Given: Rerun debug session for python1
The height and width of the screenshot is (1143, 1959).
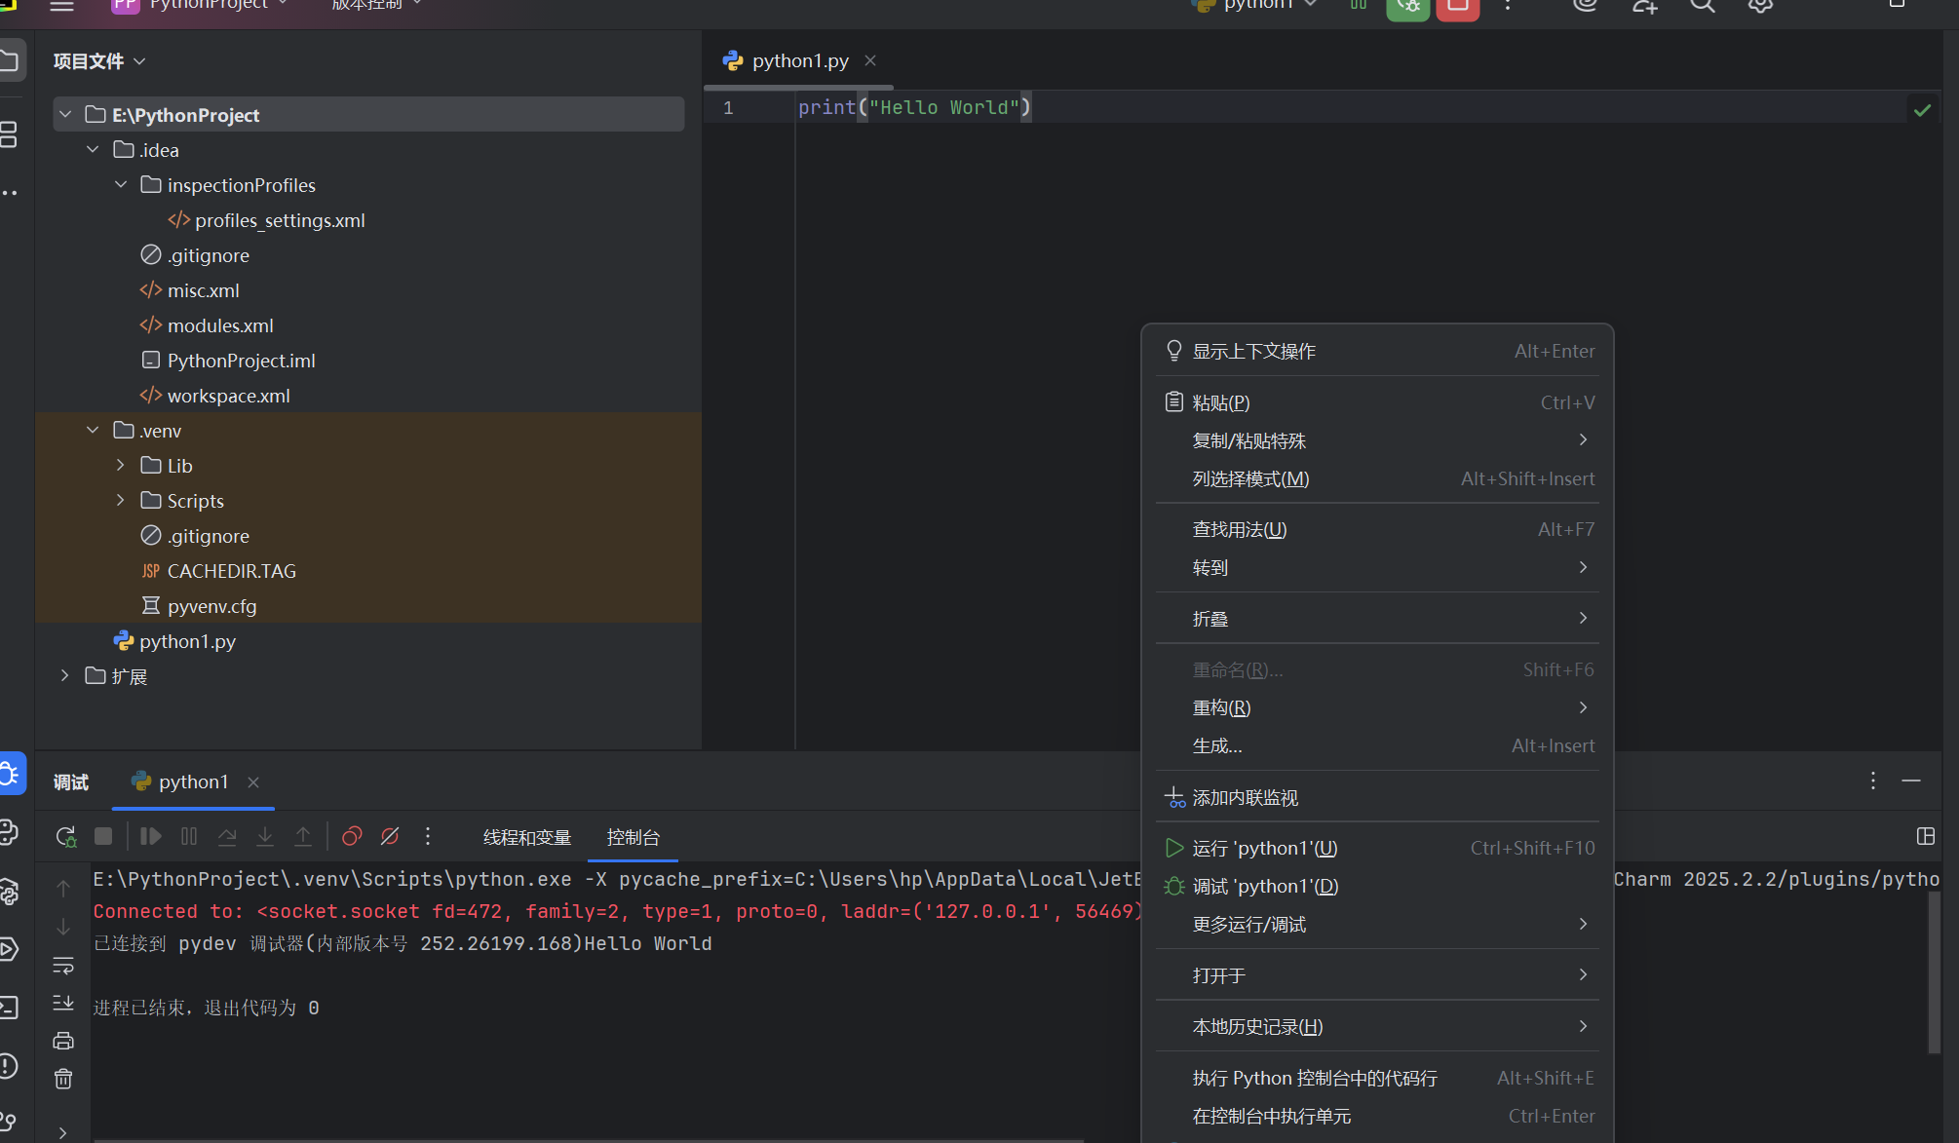Looking at the screenshot, I should point(65,837).
